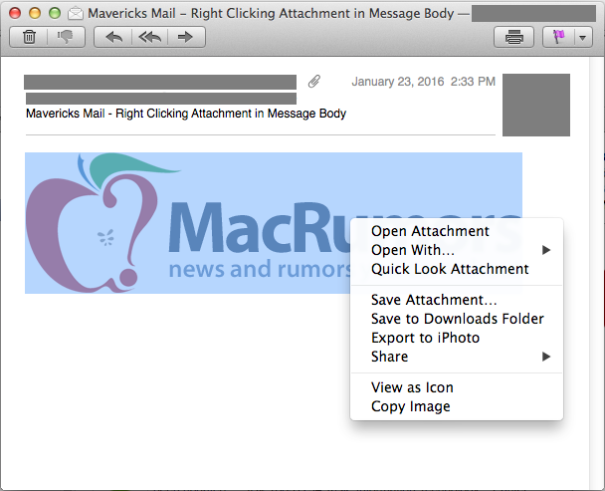Viewport: 605px width, 491px height.
Task: Close the window with red button
Action: tap(15, 14)
